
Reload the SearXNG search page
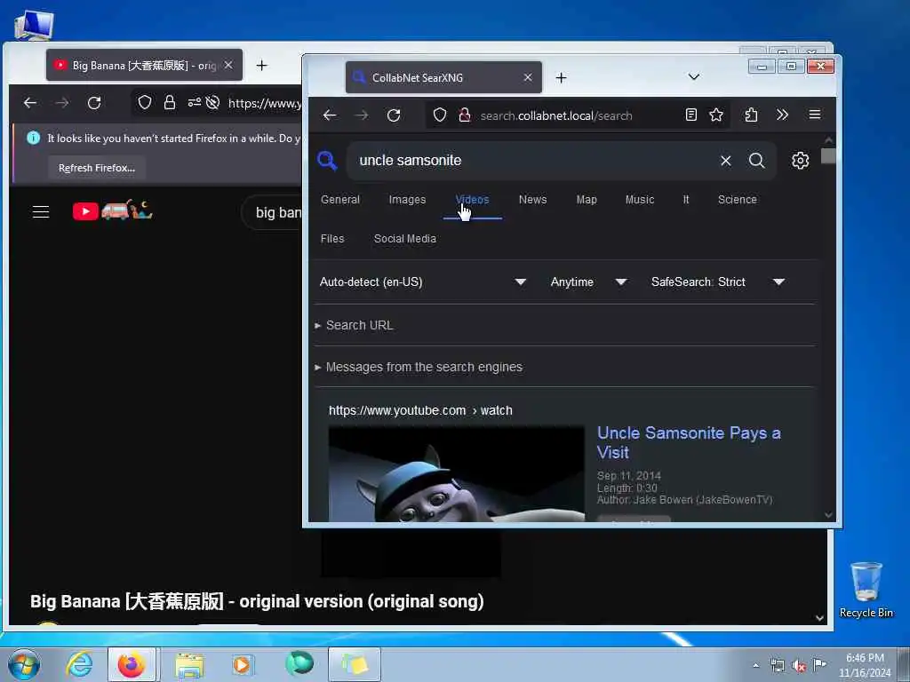click(x=394, y=115)
